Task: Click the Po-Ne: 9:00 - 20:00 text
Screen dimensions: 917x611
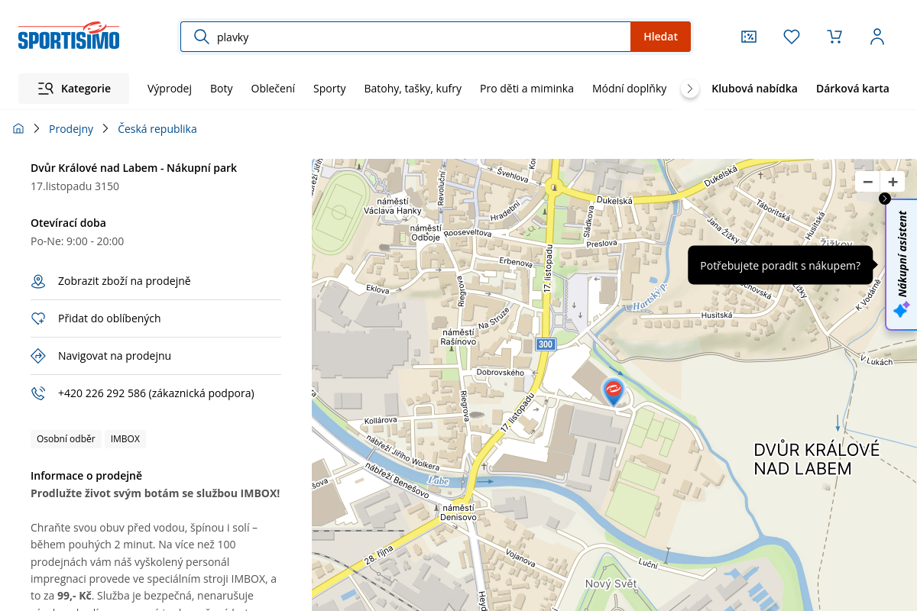Action: 77,241
